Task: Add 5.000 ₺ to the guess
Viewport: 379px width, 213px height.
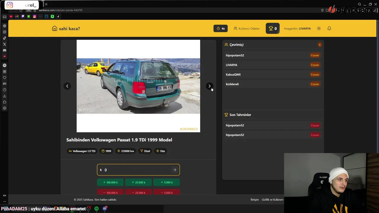Action: click(x=166, y=183)
